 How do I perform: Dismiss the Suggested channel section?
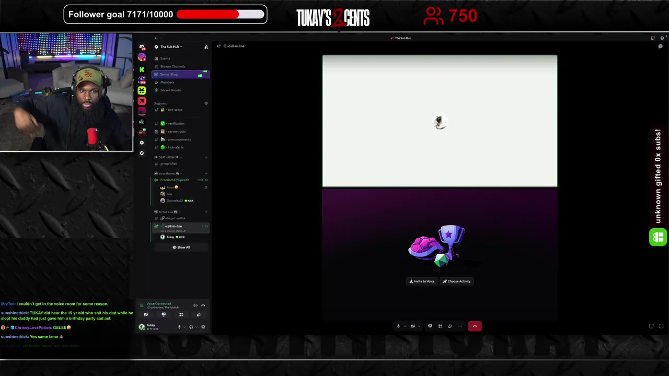pos(206,103)
